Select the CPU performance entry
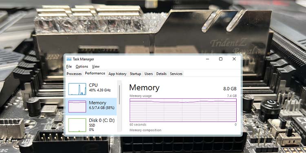The height and width of the screenshot is (153, 306). tap(91, 89)
